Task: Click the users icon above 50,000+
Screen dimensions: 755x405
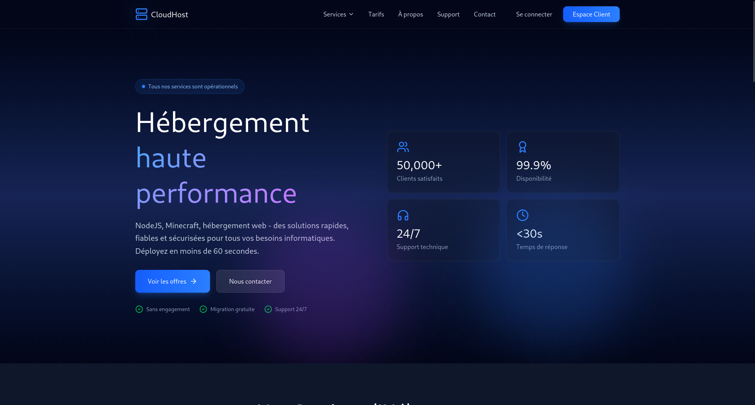Action: coord(403,147)
